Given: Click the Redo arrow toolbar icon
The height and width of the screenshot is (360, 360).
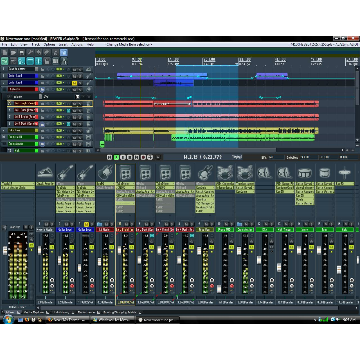Looking at the screenshot, I should (47, 53).
